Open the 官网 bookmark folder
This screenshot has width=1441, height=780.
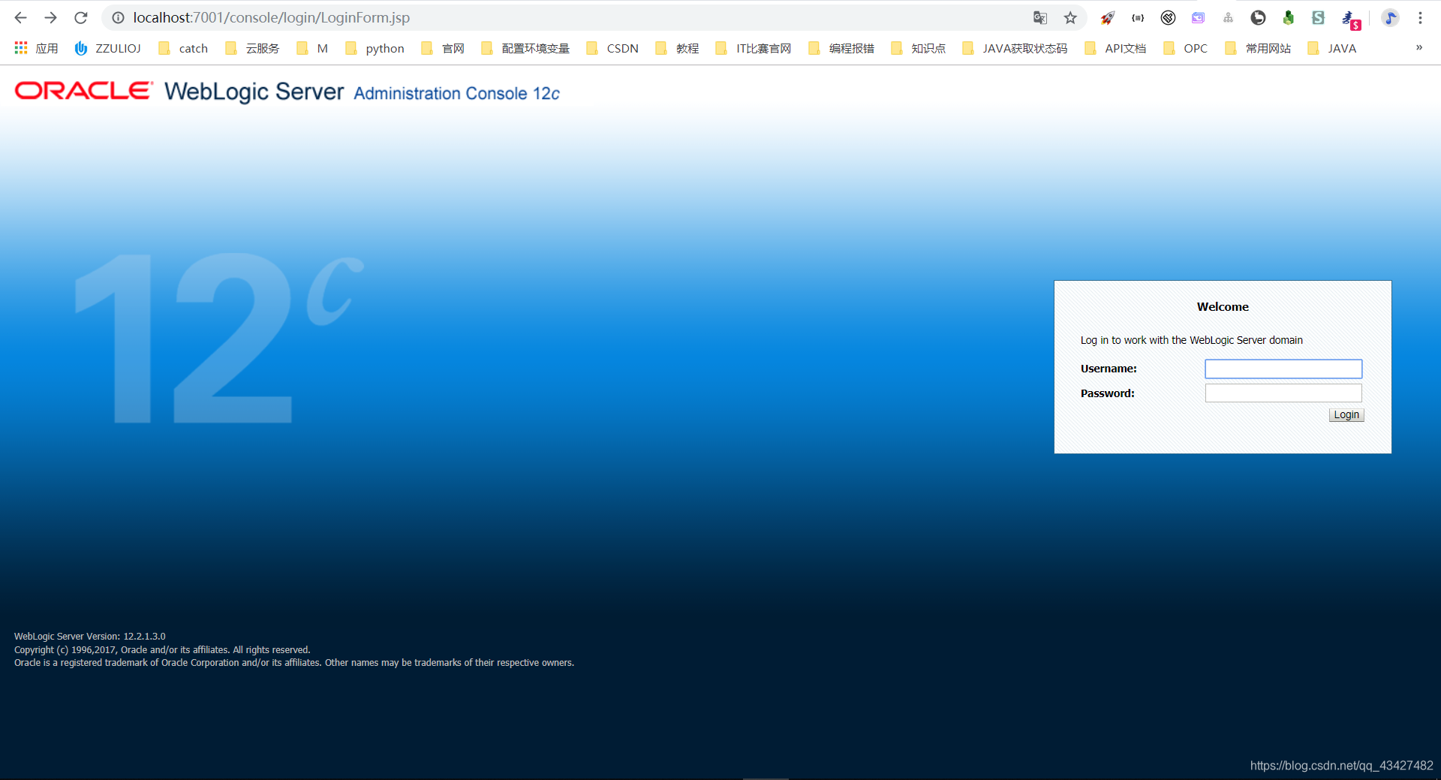coord(443,48)
